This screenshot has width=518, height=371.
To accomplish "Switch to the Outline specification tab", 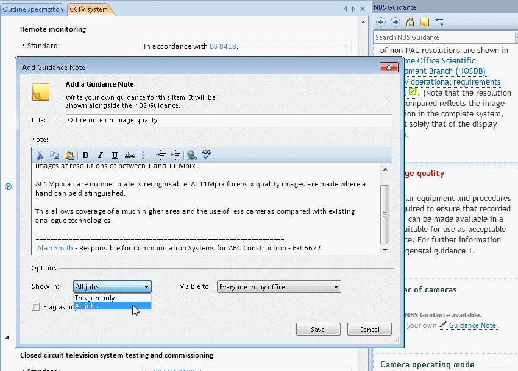I will (x=34, y=9).
